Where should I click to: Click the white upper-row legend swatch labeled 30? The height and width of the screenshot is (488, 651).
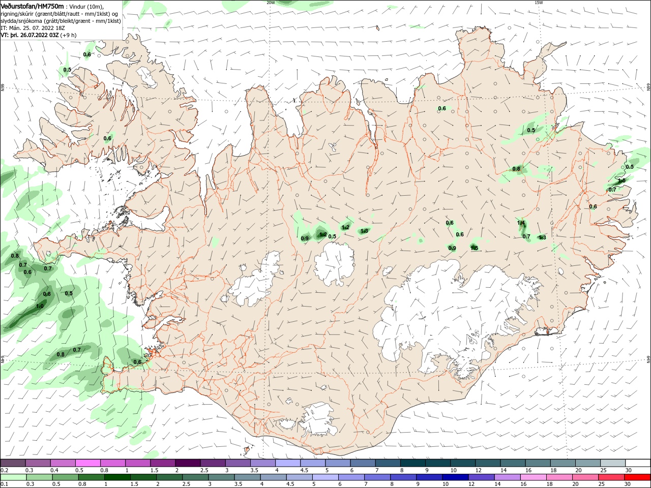coord(638,463)
